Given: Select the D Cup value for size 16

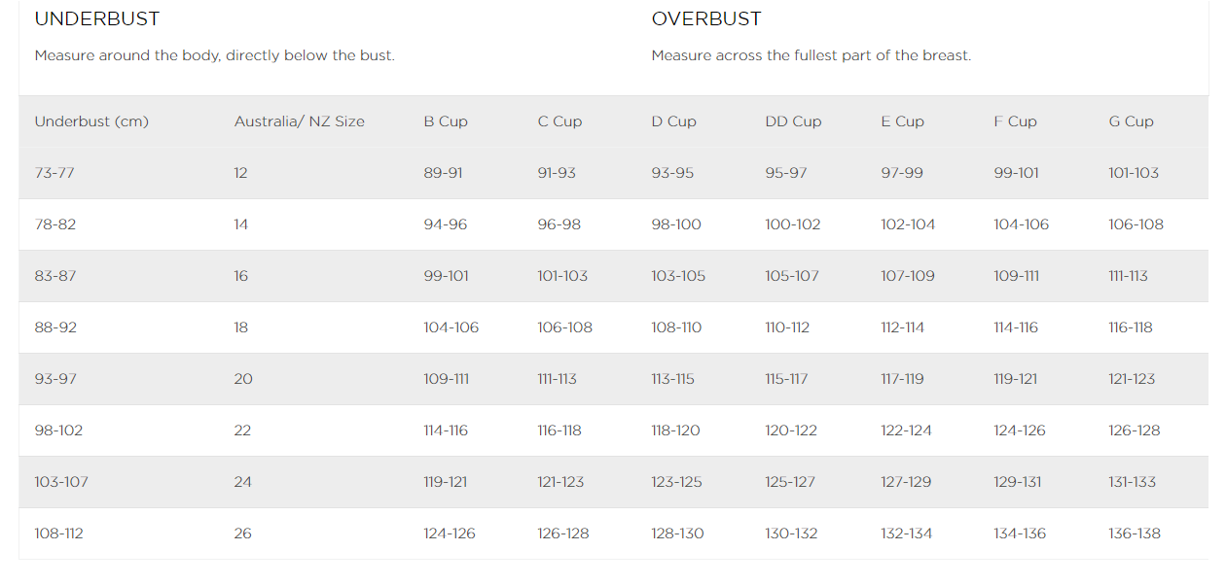Looking at the screenshot, I should (678, 276).
